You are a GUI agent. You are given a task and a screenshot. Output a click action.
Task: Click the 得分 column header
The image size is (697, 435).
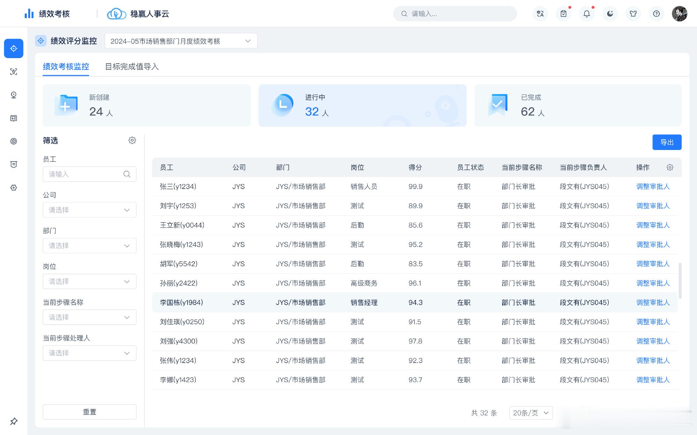(415, 167)
